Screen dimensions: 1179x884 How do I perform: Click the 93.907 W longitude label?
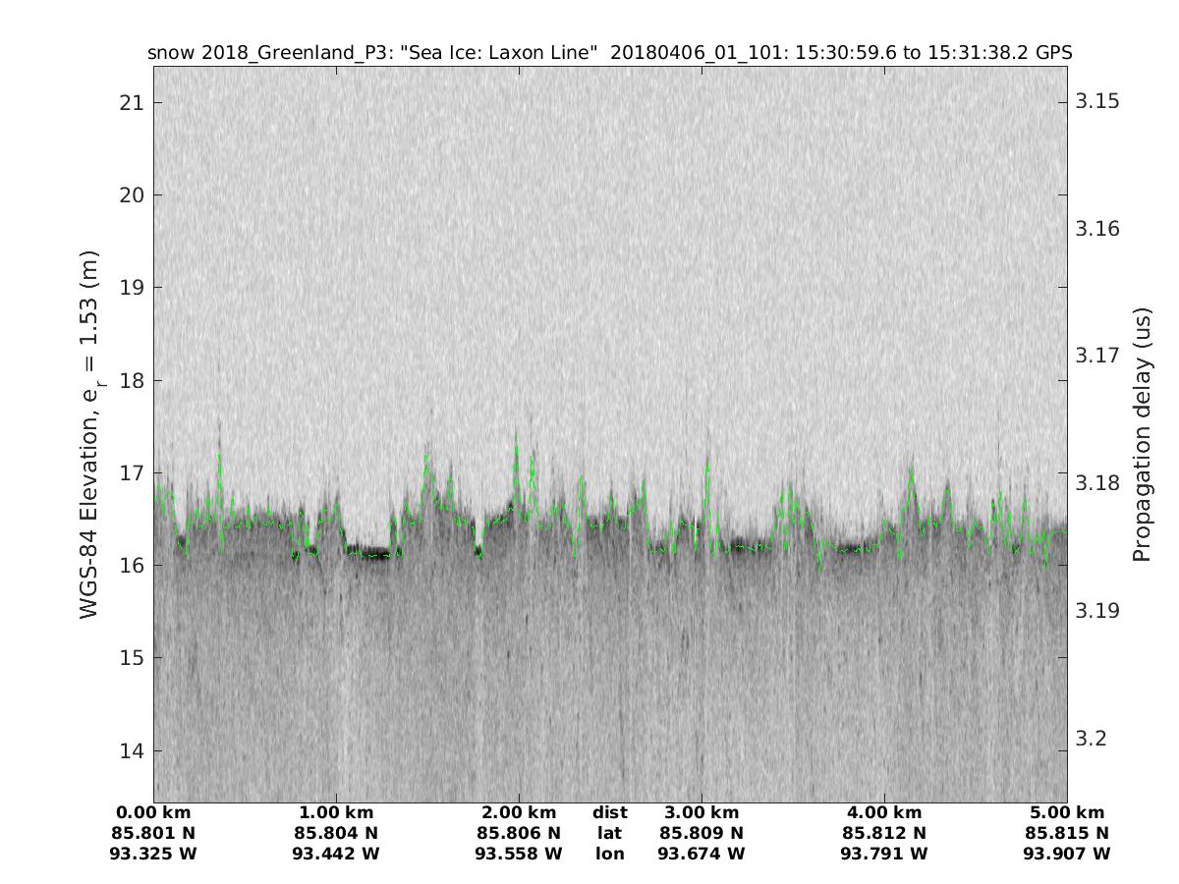coord(1067,855)
